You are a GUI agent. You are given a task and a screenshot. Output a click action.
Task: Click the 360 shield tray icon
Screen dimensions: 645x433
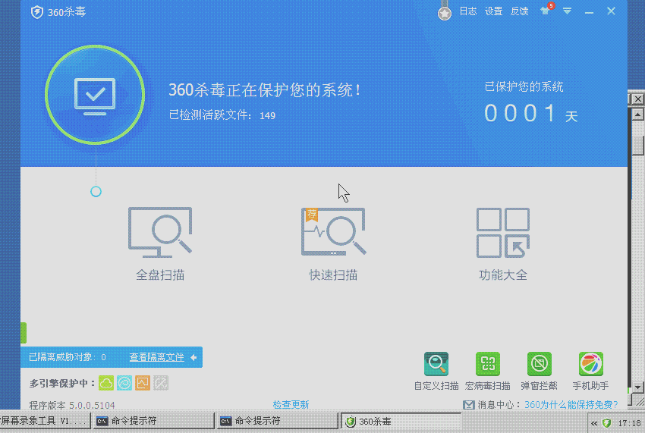pos(607,422)
